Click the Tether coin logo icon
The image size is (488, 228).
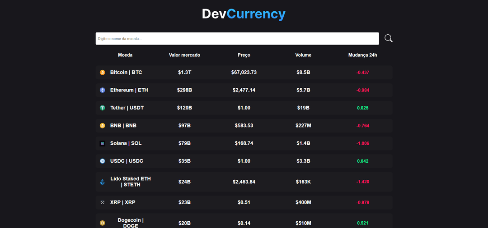click(x=103, y=108)
